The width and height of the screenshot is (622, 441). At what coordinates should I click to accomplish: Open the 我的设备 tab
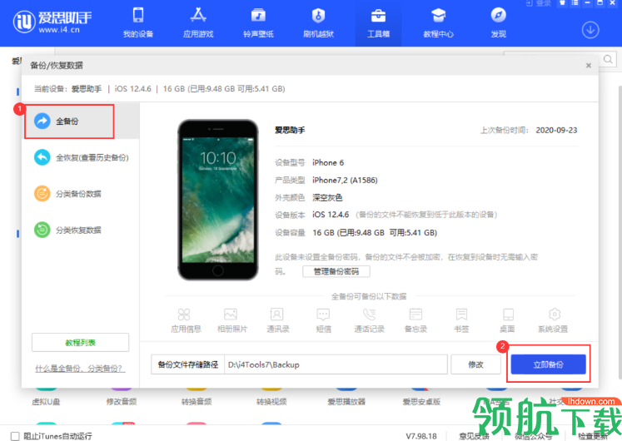coord(137,23)
